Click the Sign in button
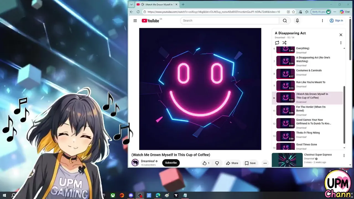This screenshot has height=199, width=354. [x=336, y=21]
